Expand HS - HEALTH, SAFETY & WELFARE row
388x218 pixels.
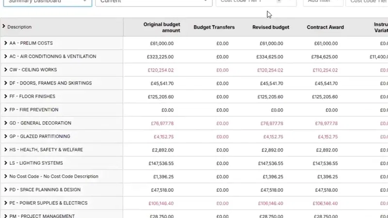[5, 150]
